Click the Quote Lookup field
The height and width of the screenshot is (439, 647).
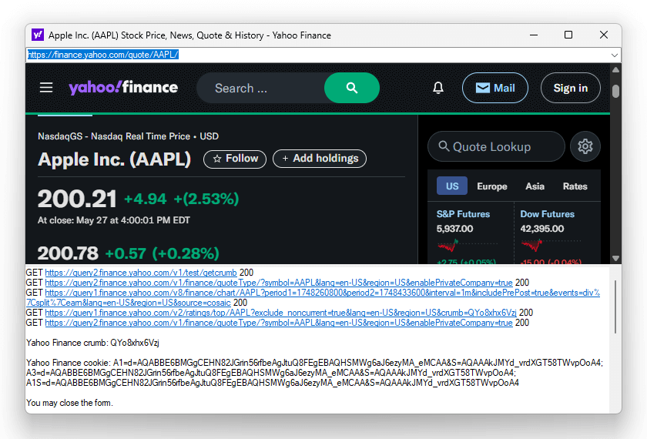click(496, 146)
